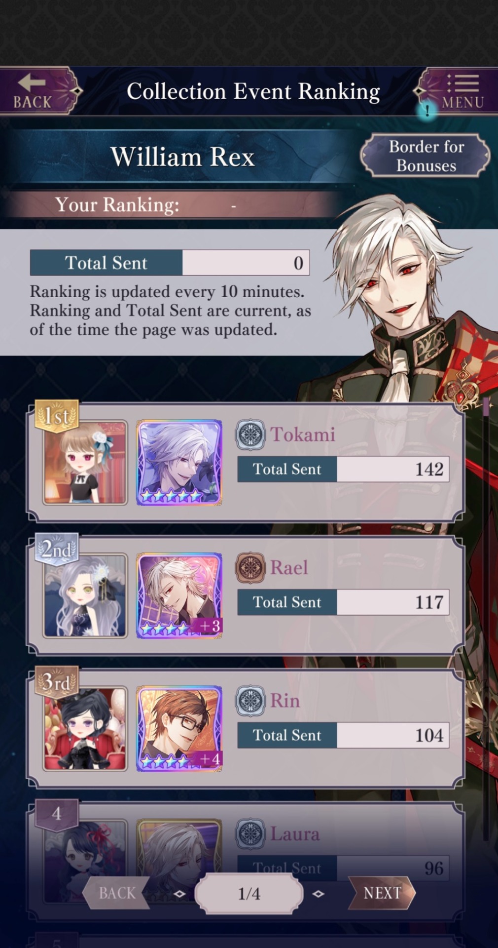Open Tokami's five-star card thumbnail
The height and width of the screenshot is (948, 498).
point(179,463)
